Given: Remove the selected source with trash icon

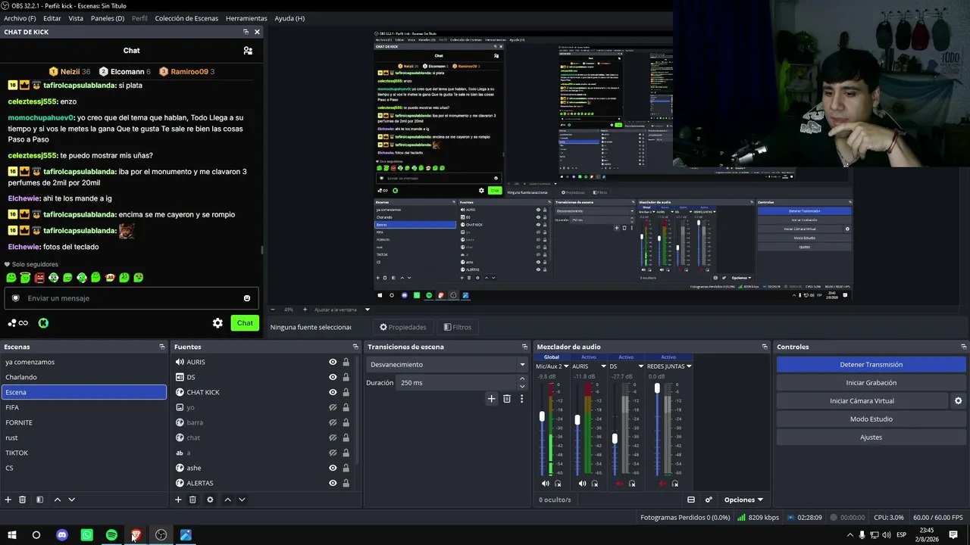Looking at the screenshot, I should (192, 500).
